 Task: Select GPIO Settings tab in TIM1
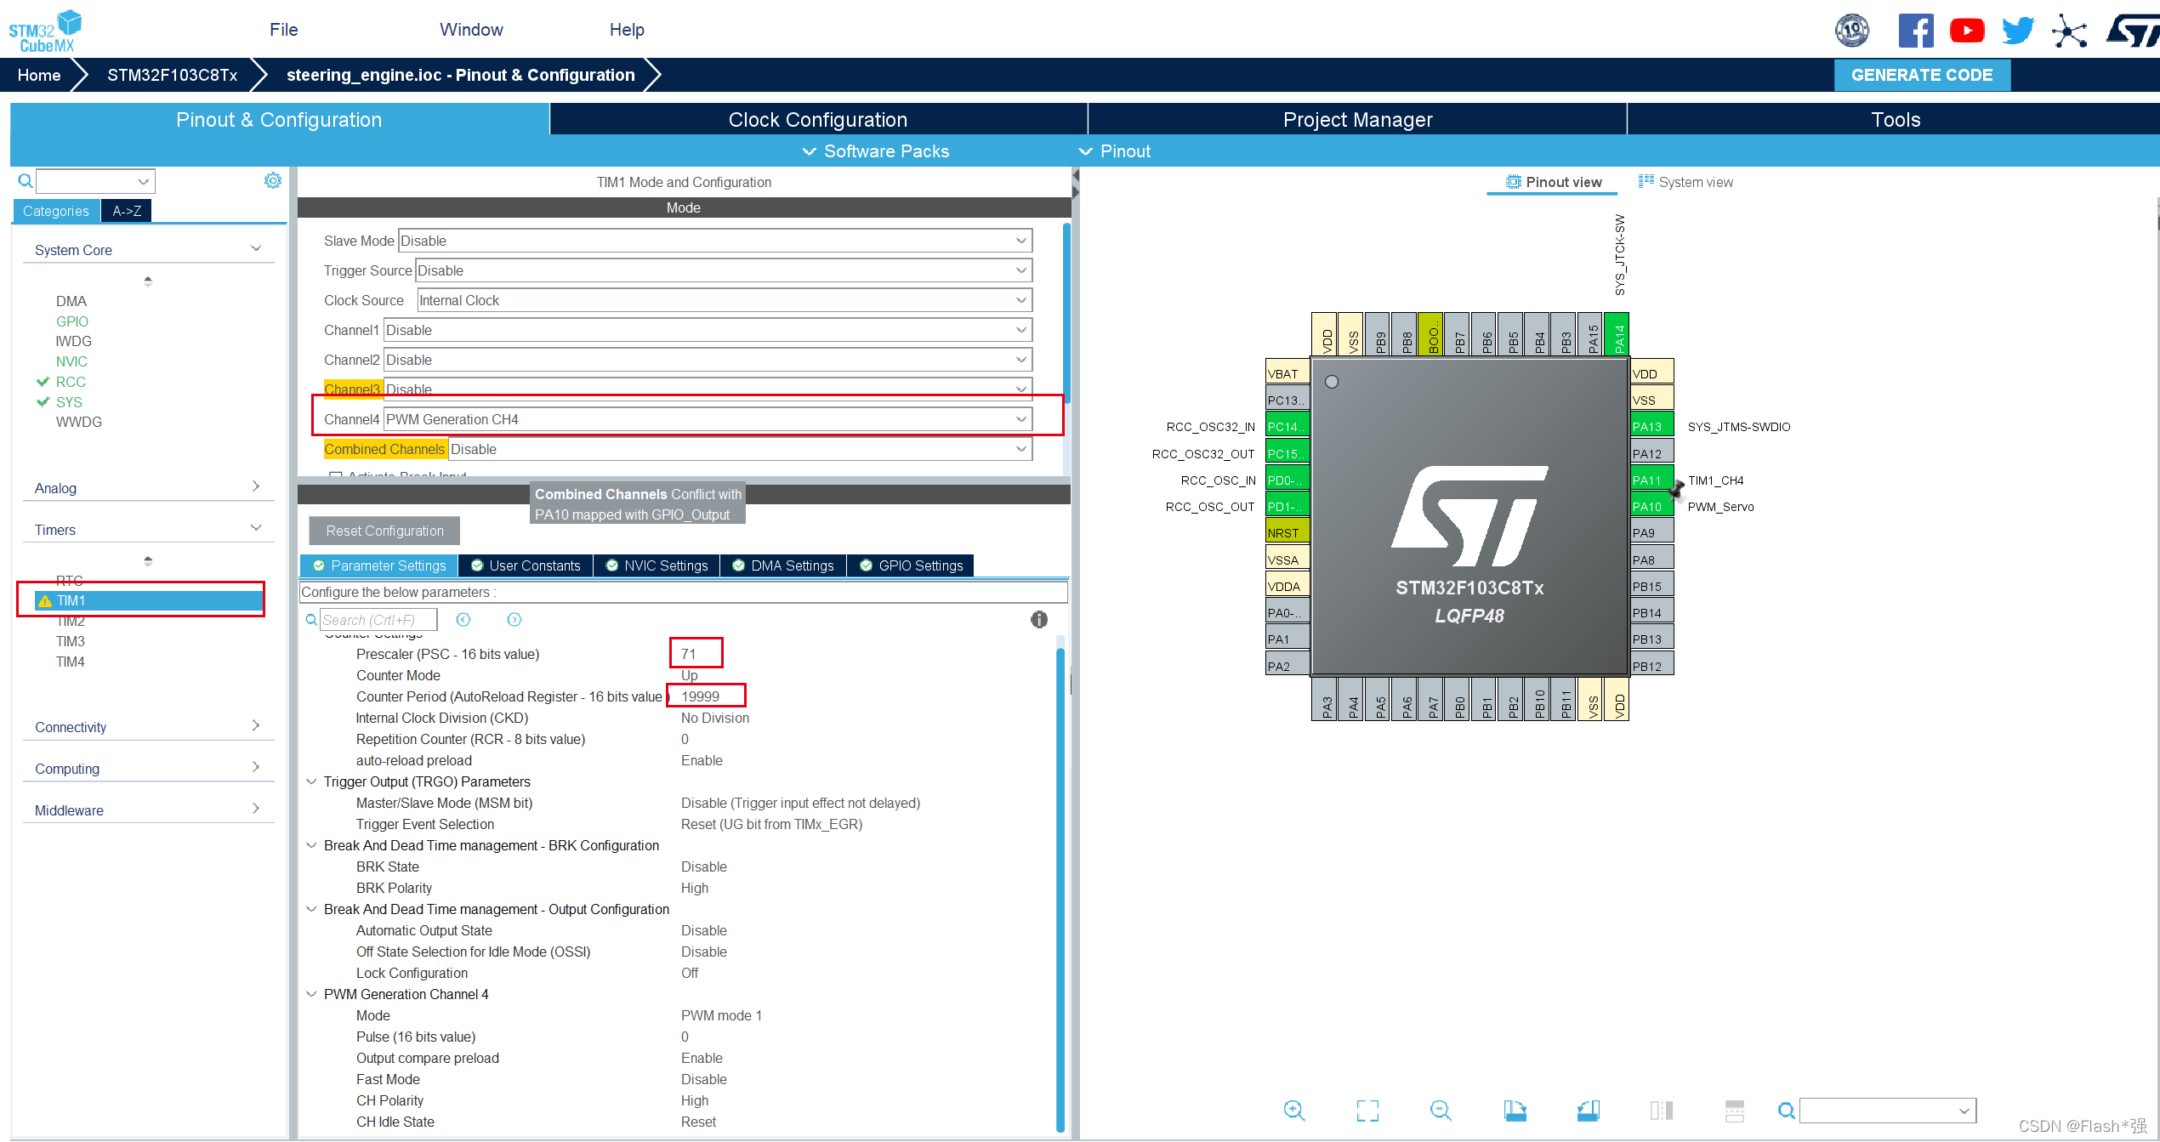[917, 565]
